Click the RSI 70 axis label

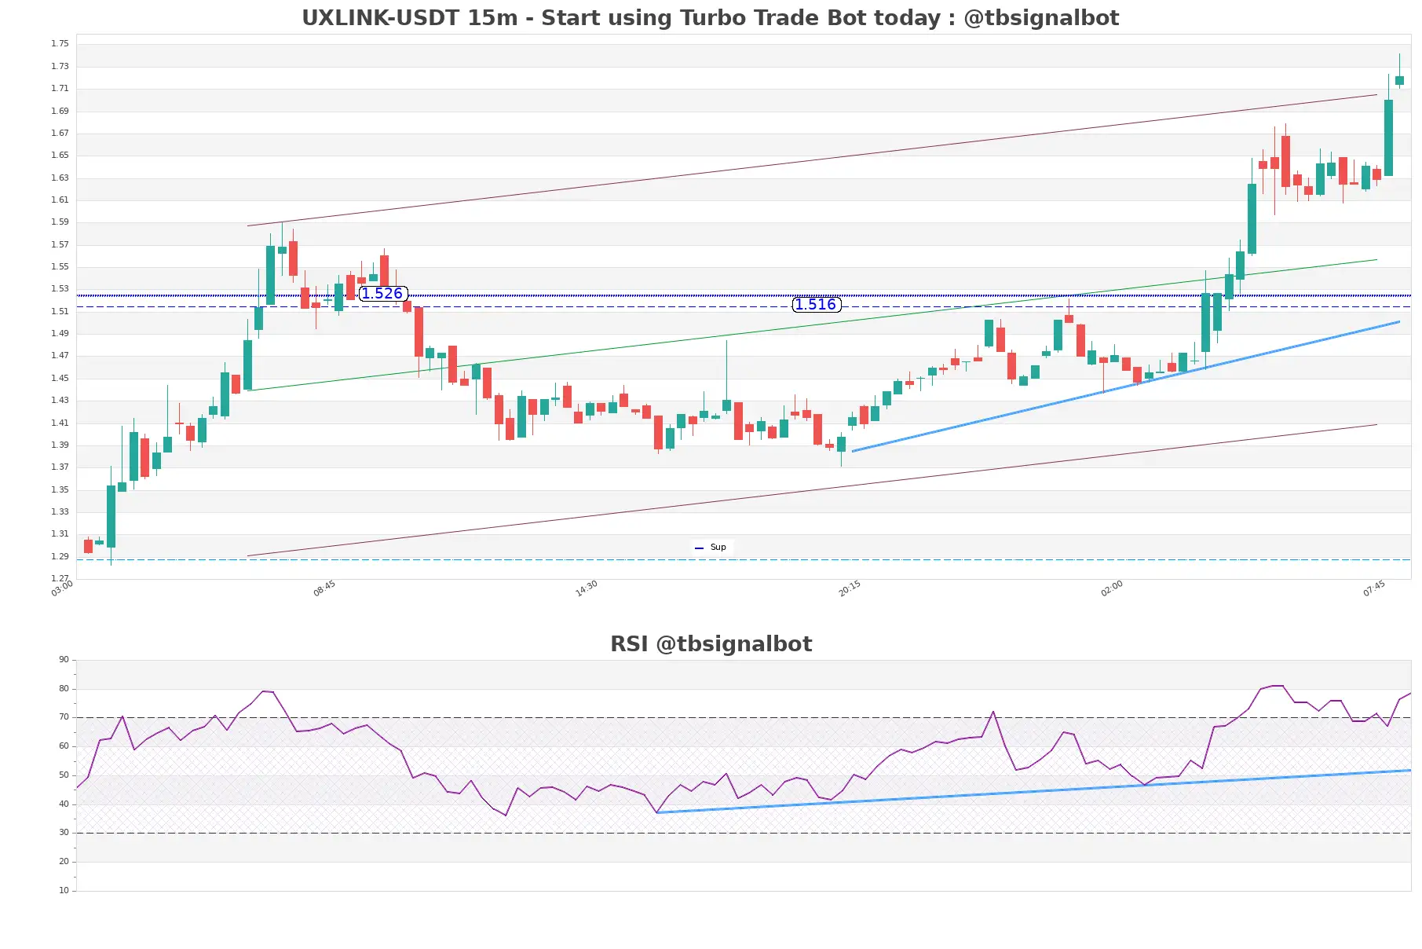[x=64, y=717]
